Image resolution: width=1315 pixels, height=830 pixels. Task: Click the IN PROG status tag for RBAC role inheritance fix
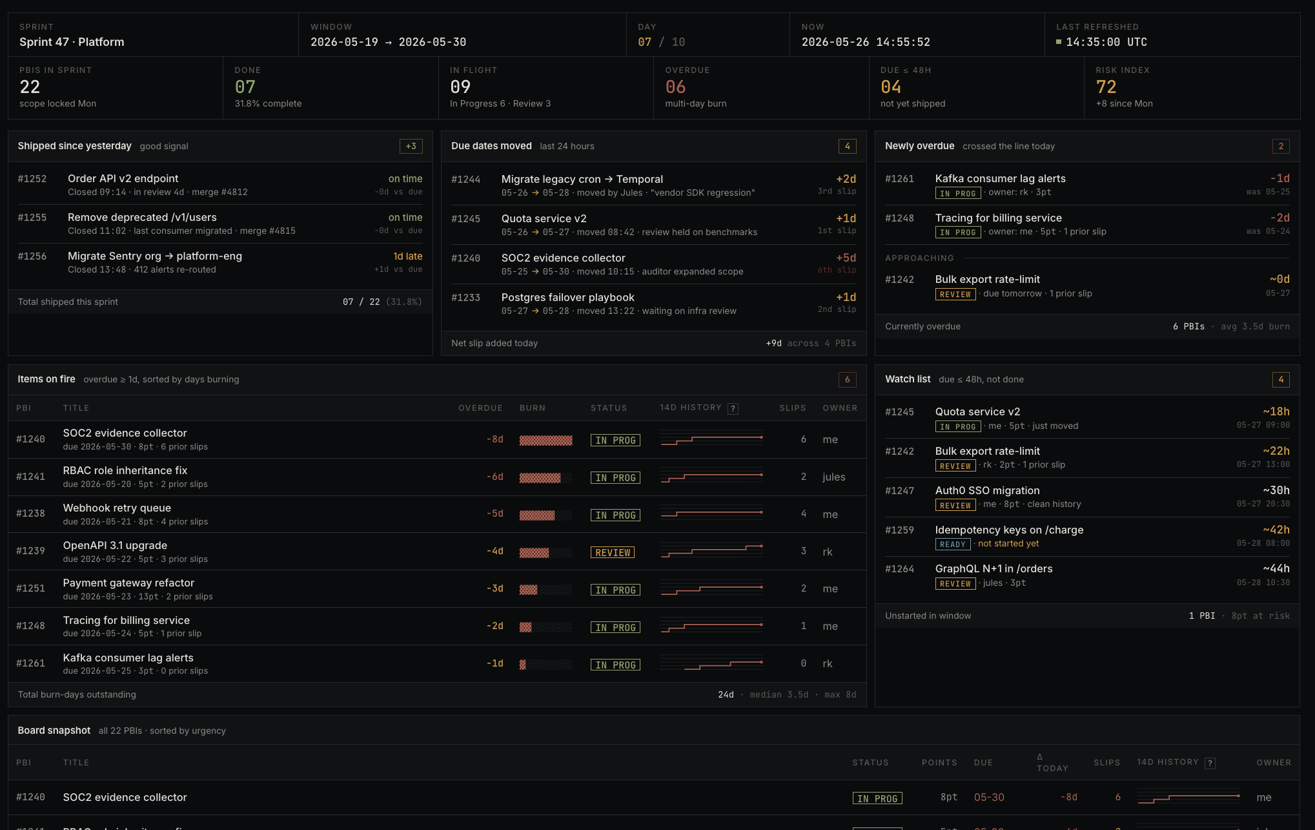[615, 477]
